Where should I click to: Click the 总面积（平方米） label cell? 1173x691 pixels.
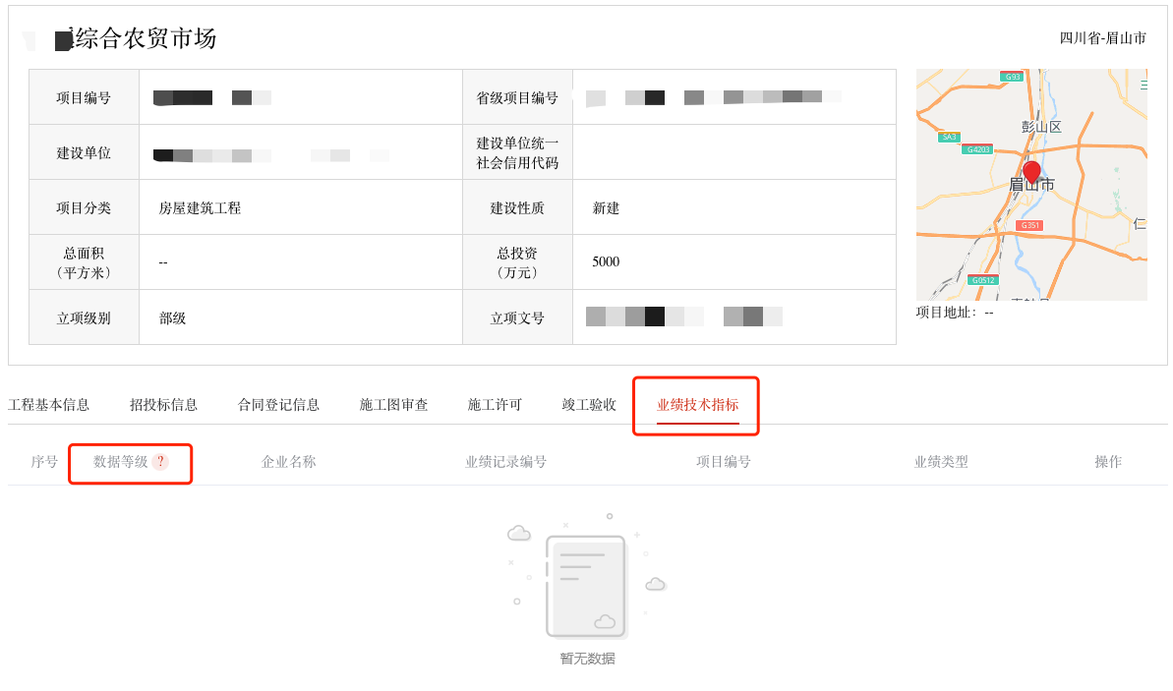84,262
